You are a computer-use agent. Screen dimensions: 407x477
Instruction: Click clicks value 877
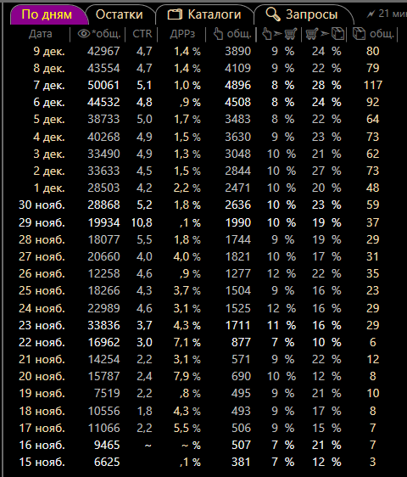pos(241,343)
